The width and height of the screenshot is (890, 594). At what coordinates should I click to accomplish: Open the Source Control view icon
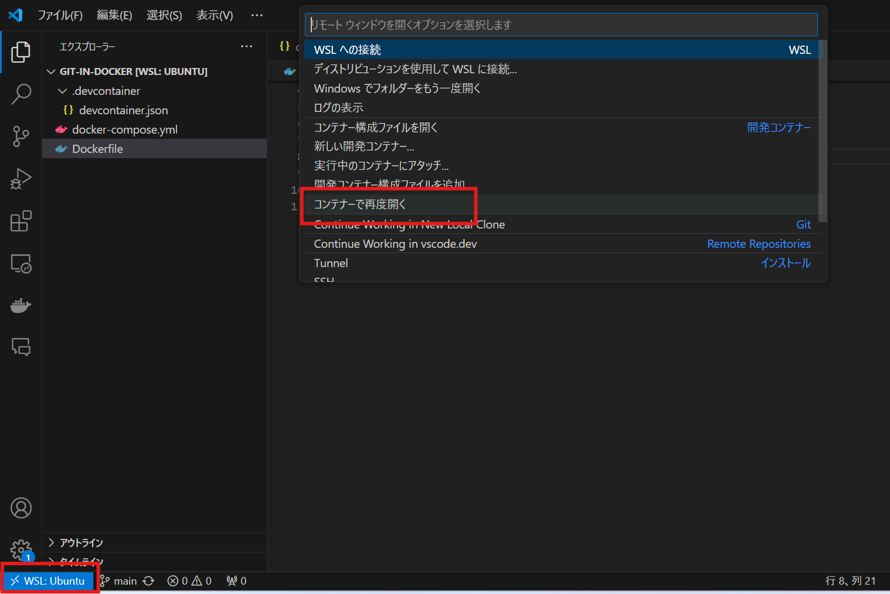(21, 136)
